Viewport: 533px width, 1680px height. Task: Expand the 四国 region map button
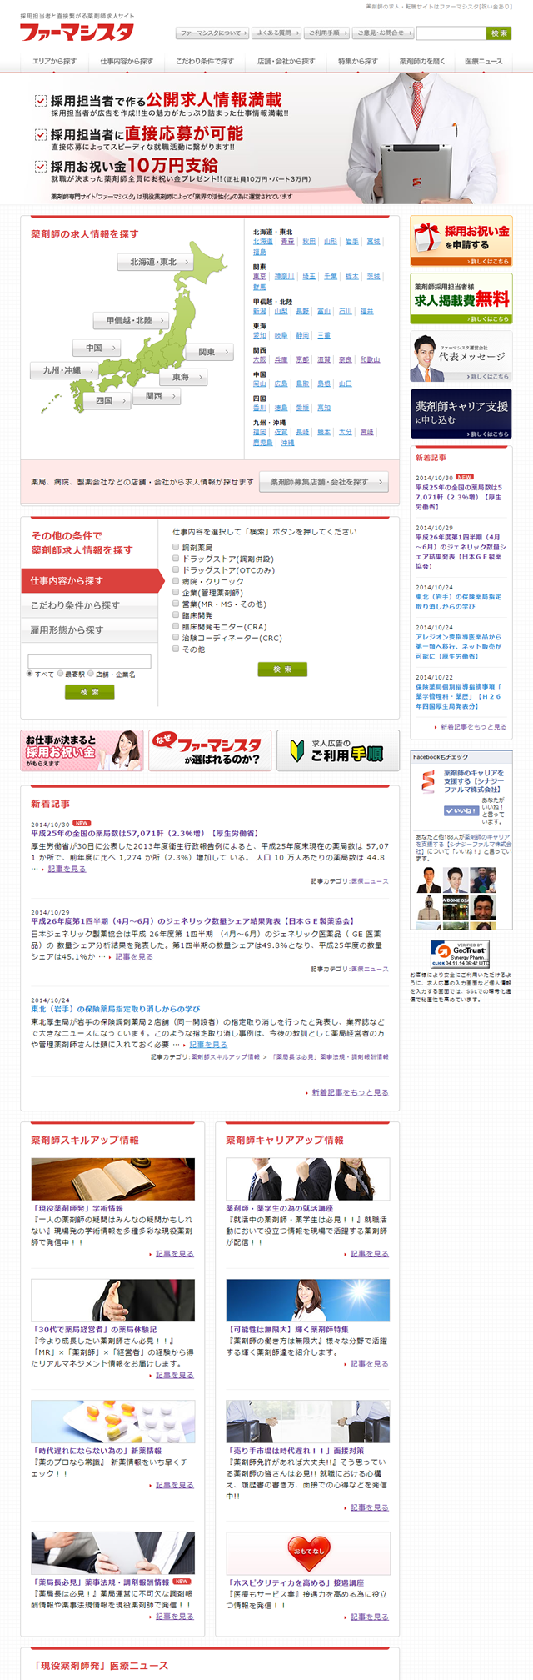[107, 401]
